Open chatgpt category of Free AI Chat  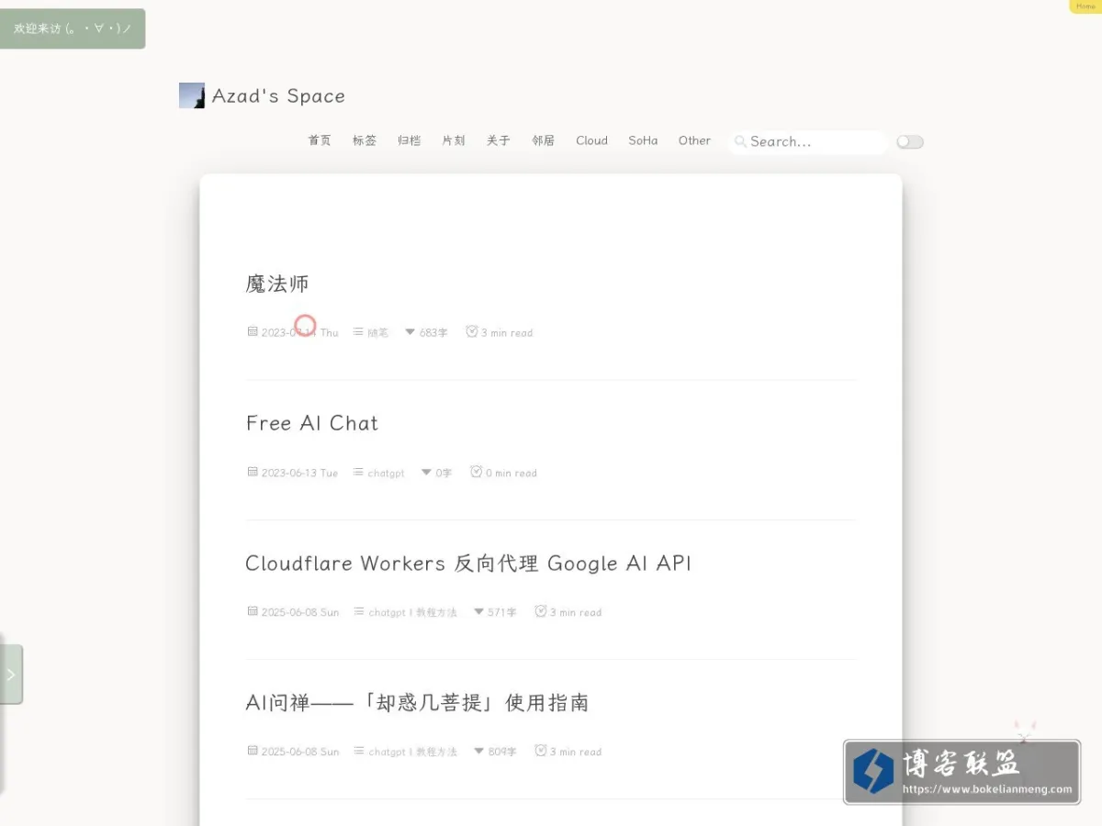(x=386, y=473)
